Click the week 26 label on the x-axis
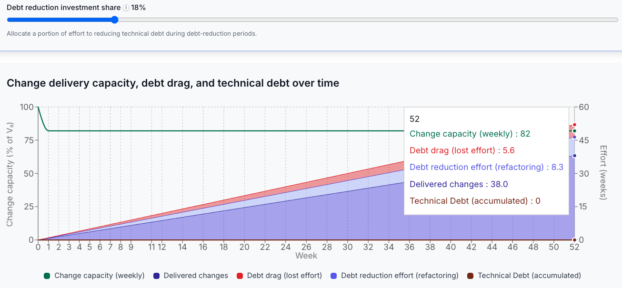The width and height of the screenshot is (622, 288). (307, 247)
